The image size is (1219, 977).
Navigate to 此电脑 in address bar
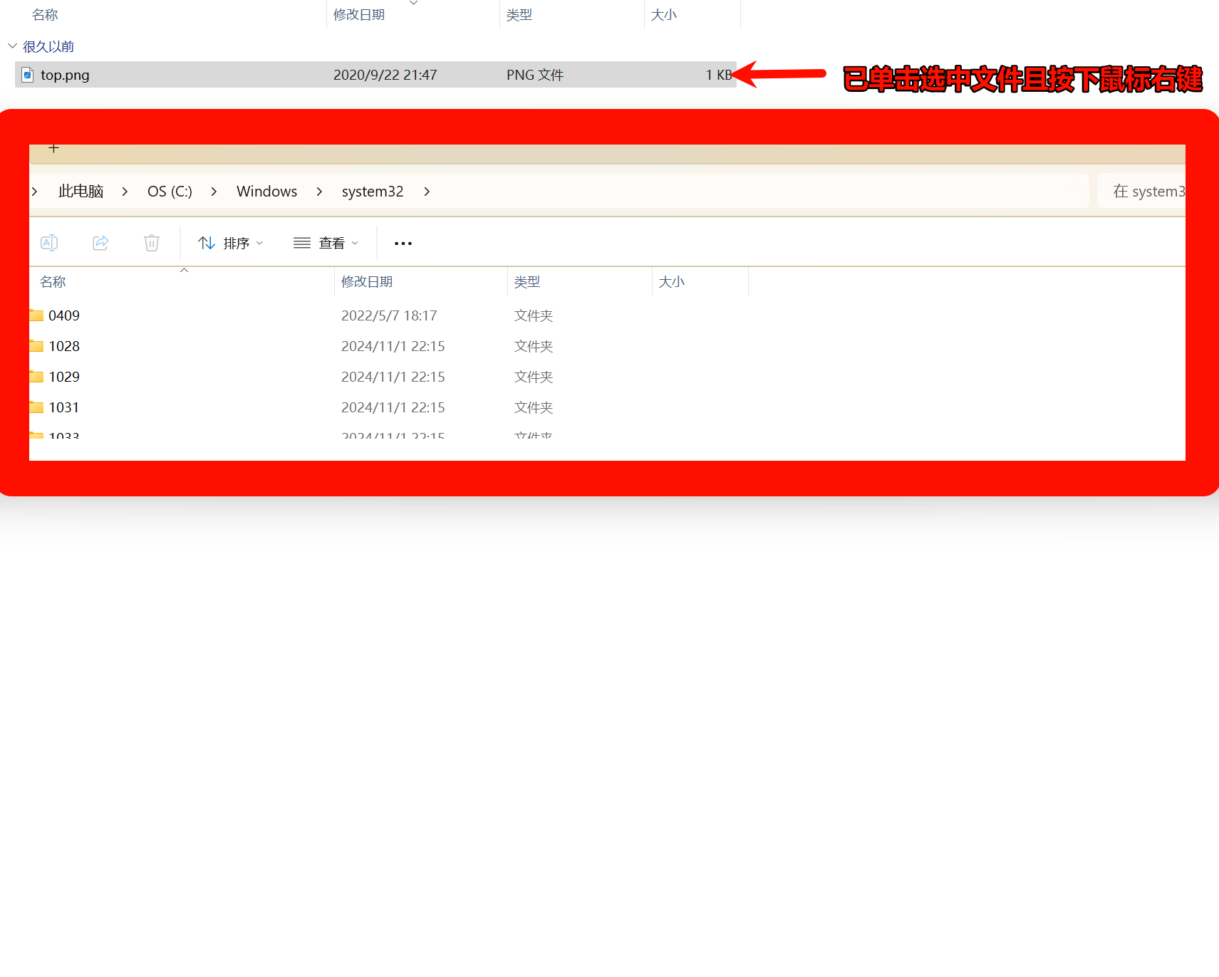point(81,192)
